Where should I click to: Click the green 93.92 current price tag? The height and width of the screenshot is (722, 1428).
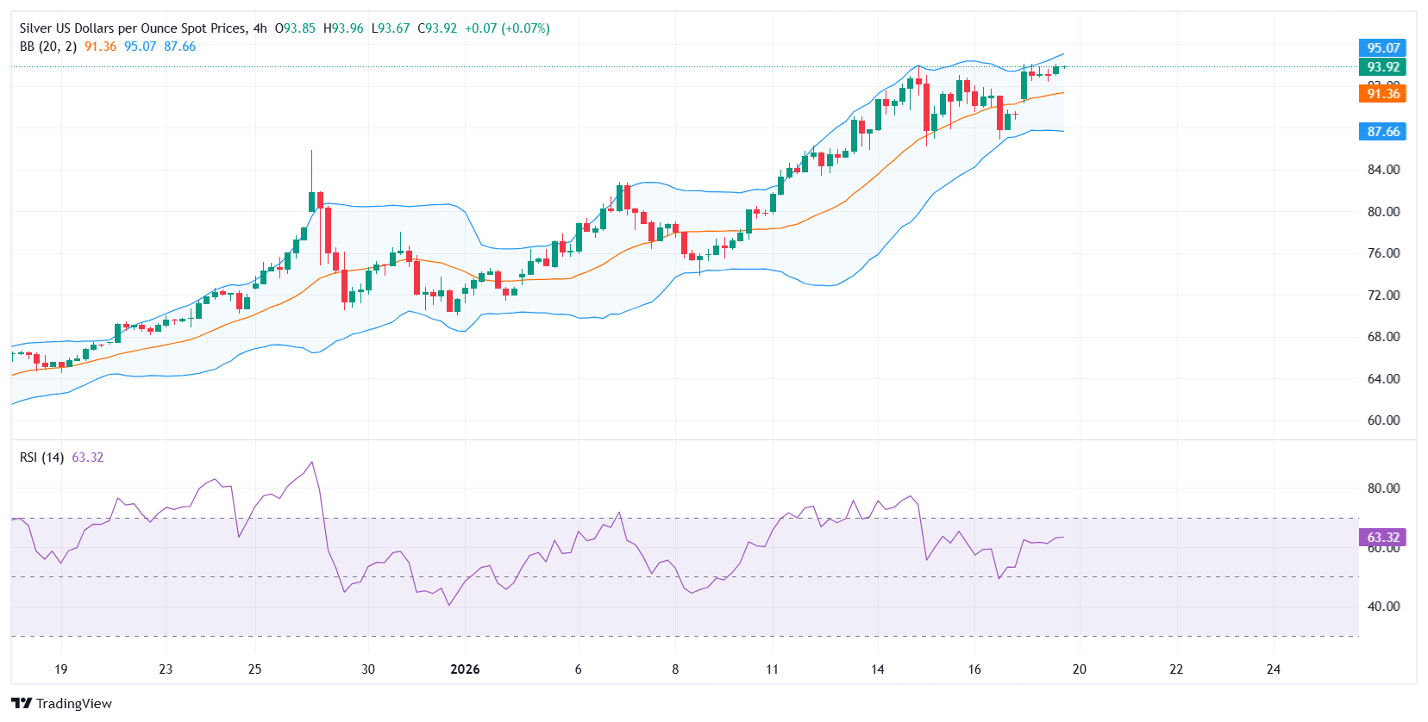point(1382,67)
